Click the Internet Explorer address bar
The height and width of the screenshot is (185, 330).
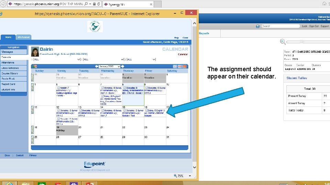[48, 4]
